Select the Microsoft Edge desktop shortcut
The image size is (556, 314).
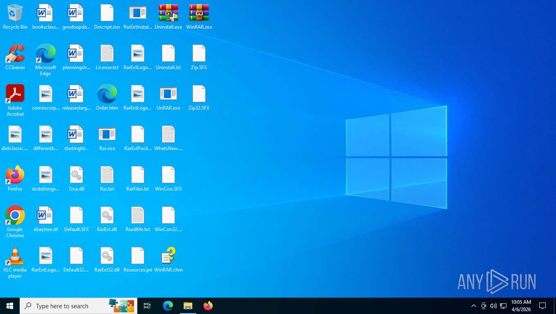click(x=46, y=60)
